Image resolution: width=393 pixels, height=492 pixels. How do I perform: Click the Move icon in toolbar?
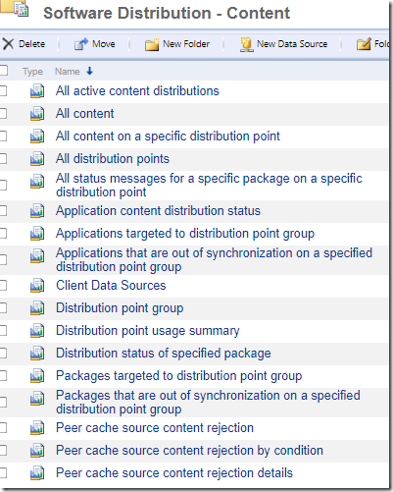81,44
